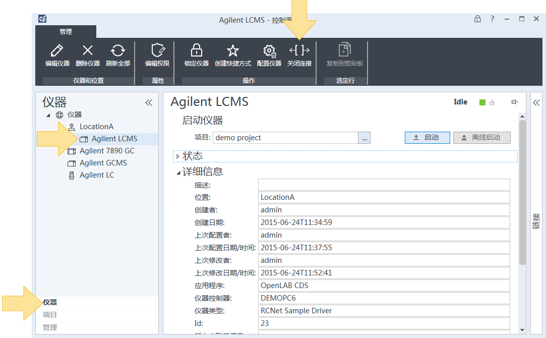Expand the 状态 status section
546x338 pixels.
tap(177, 156)
